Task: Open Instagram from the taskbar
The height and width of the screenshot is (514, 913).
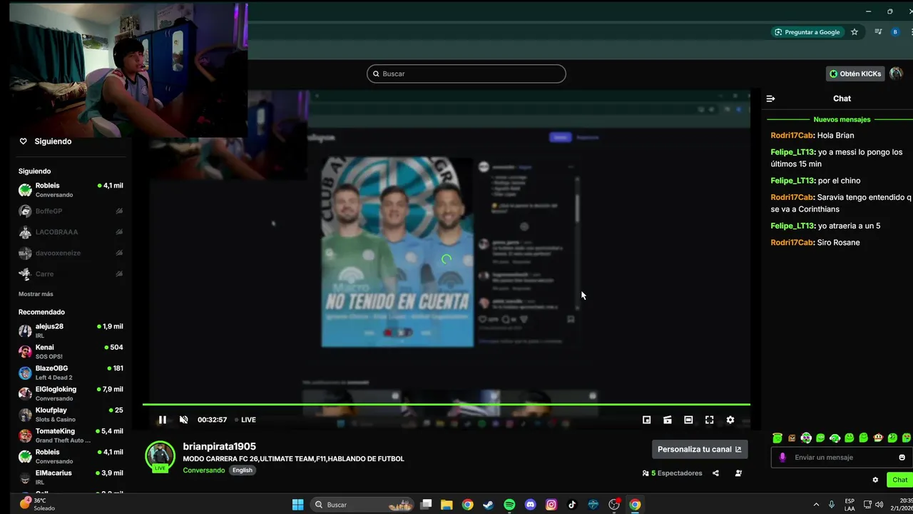Action: (x=551, y=505)
